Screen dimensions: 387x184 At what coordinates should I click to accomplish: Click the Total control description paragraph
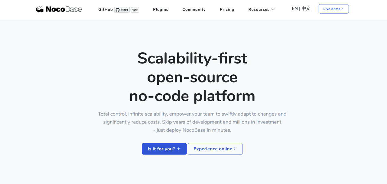(192, 122)
